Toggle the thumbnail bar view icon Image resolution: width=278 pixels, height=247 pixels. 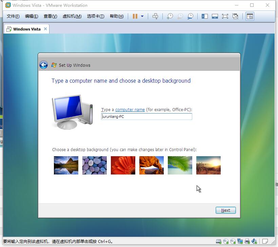(x=215, y=17)
